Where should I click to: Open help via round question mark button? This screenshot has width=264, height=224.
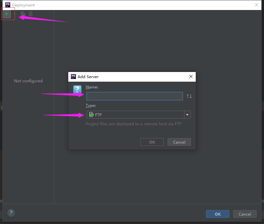(x=11, y=213)
